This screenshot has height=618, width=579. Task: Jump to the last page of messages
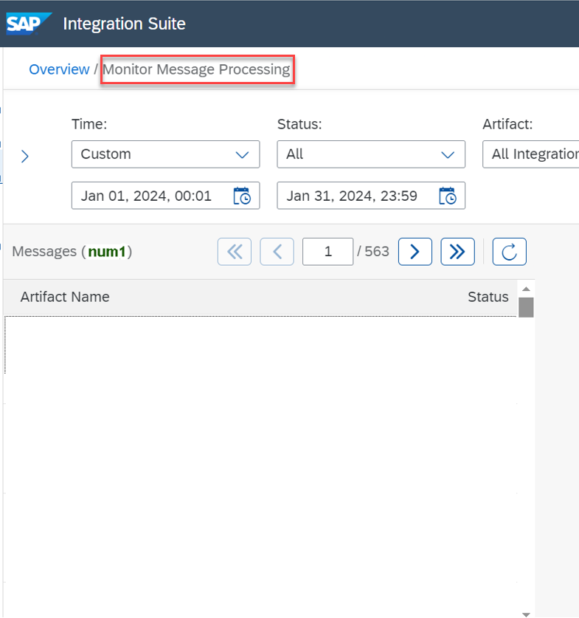458,252
